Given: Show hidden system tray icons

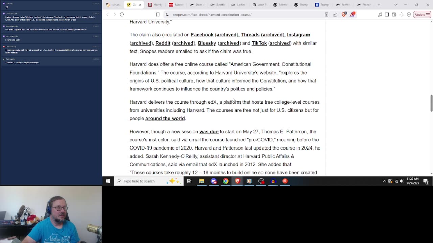Looking at the screenshot, I should pos(384,181).
